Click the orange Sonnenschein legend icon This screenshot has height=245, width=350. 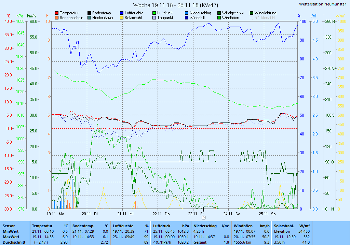[57, 18]
